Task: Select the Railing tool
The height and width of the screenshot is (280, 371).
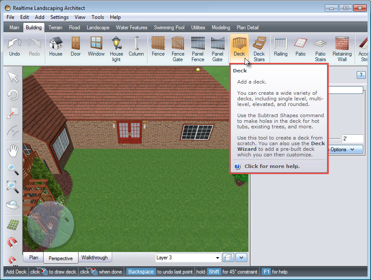Action: pyautogui.click(x=280, y=47)
